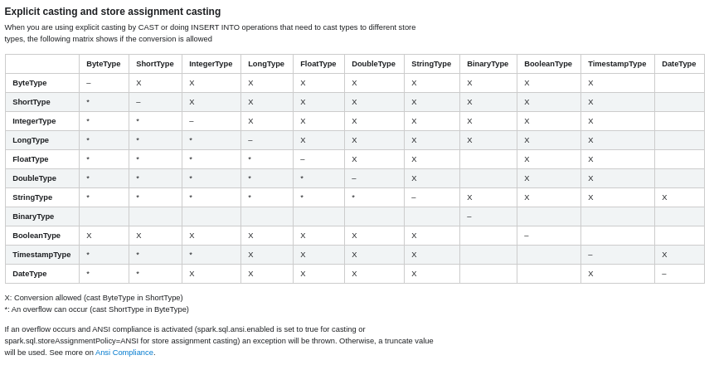714x365 pixels.
Task: Click the X in StringType row, DateType column
Action: (664, 197)
